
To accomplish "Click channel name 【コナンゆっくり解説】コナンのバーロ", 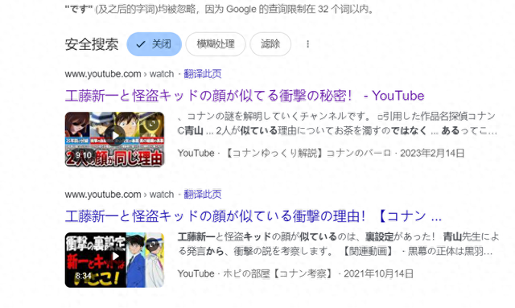I will [307, 153].
